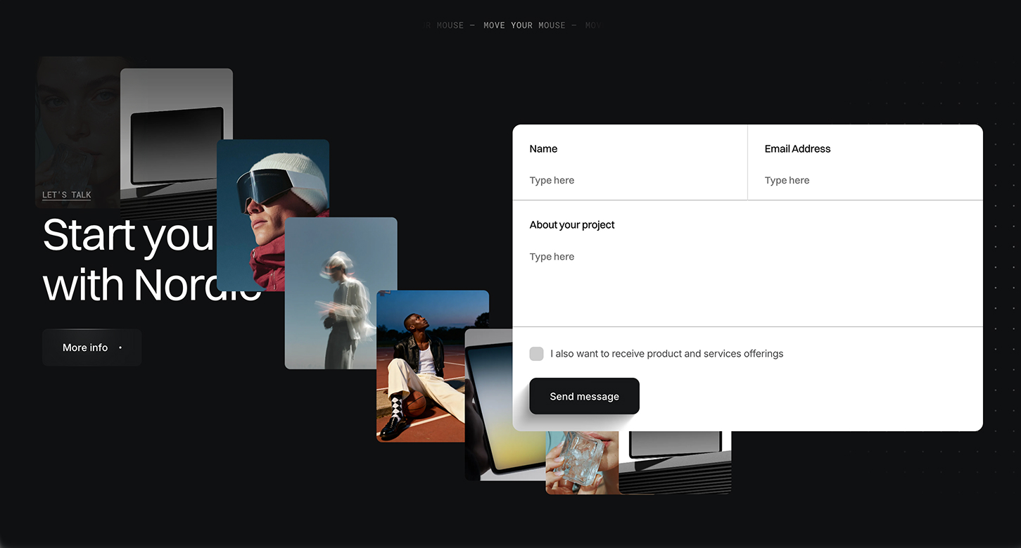The height and width of the screenshot is (548, 1021).
Task: Click the Email Address input field
Action: (x=830, y=180)
